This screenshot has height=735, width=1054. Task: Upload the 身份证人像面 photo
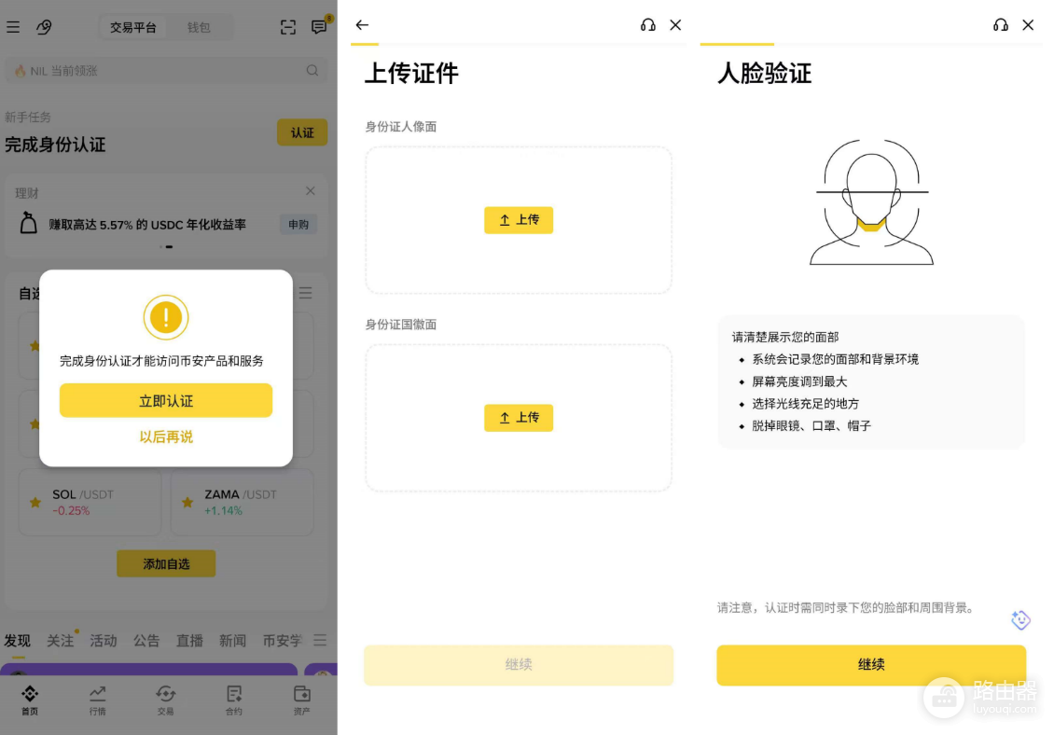[519, 220]
